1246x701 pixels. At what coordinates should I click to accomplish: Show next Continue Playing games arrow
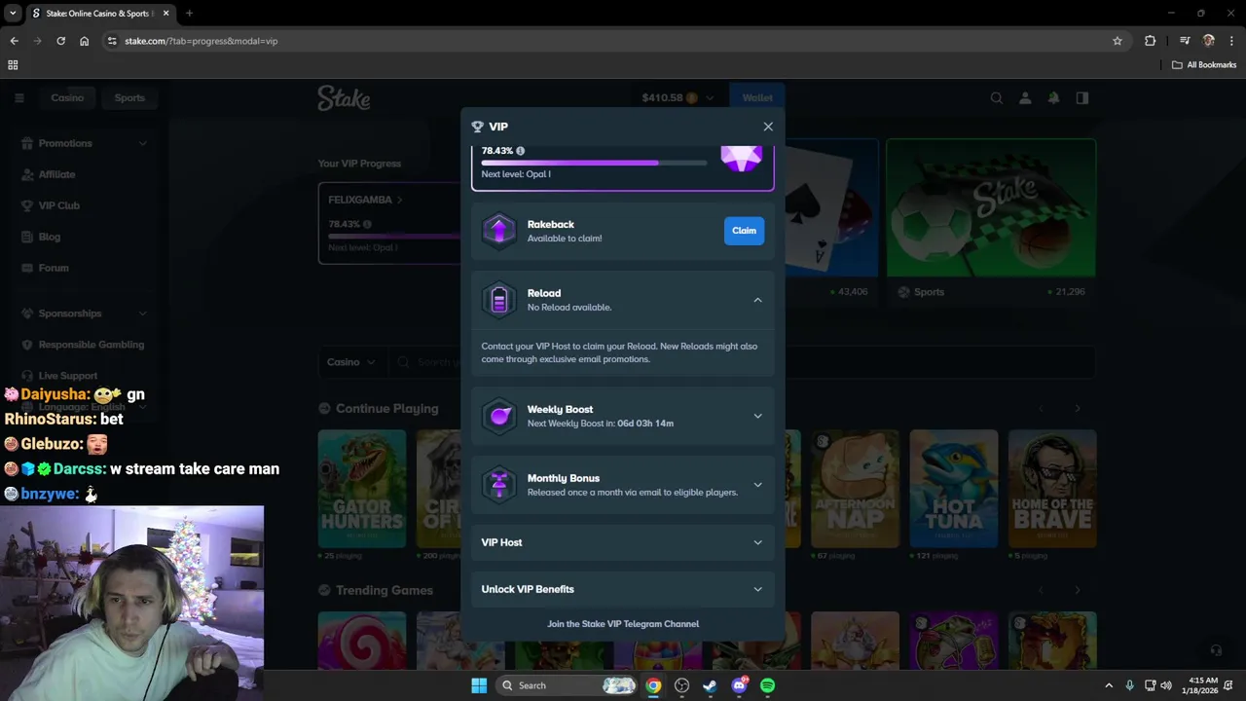(1077, 409)
